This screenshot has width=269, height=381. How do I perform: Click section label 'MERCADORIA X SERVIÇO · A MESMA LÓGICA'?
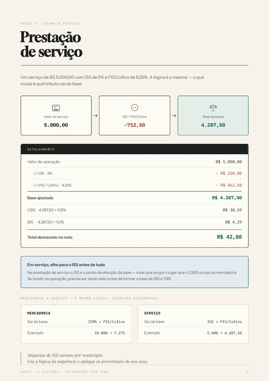pyautogui.click(x=89, y=298)
